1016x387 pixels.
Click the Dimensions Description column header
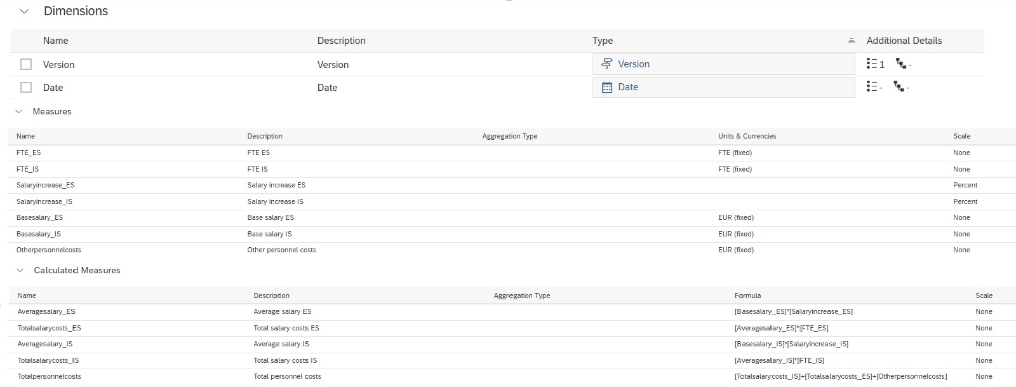coord(341,41)
